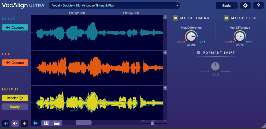Image resolution: width=266 pixels, height=129 pixels.
Task: Capture the Dub audio
Action: (x=15, y=63)
